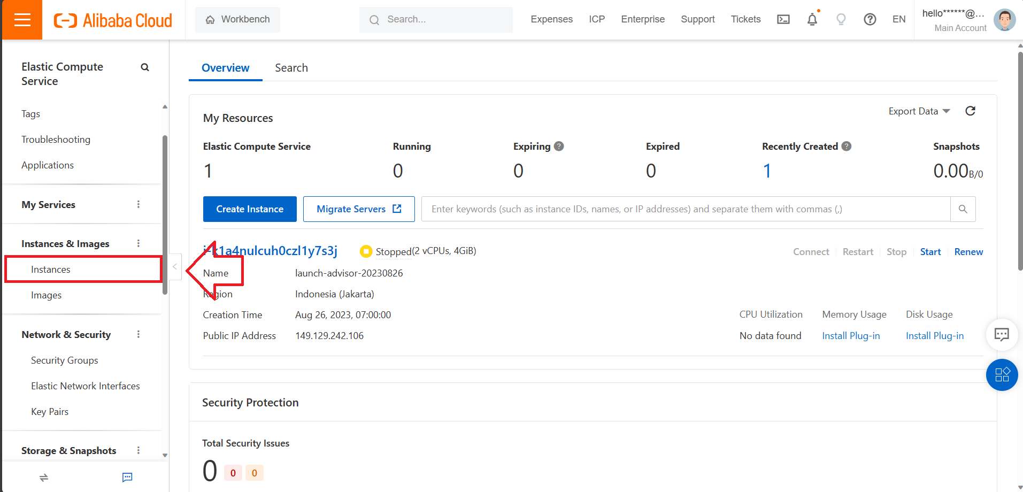
Task: Open the orange hamburger main menu
Action: tap(22, 20)
